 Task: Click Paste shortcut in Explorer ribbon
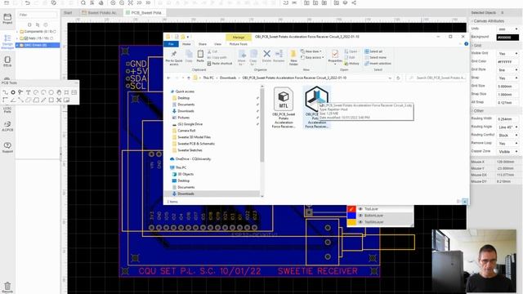(220, 64)
